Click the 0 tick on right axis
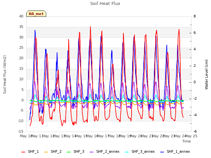This screenshot has width=211, height=158. coord(195,82)
